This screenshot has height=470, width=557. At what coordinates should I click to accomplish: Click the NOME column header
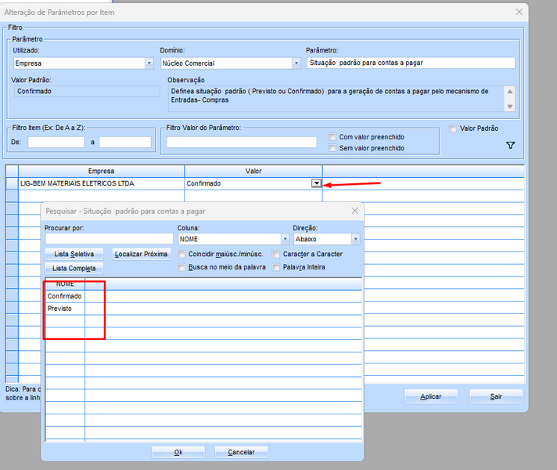(x=65, y=284)
